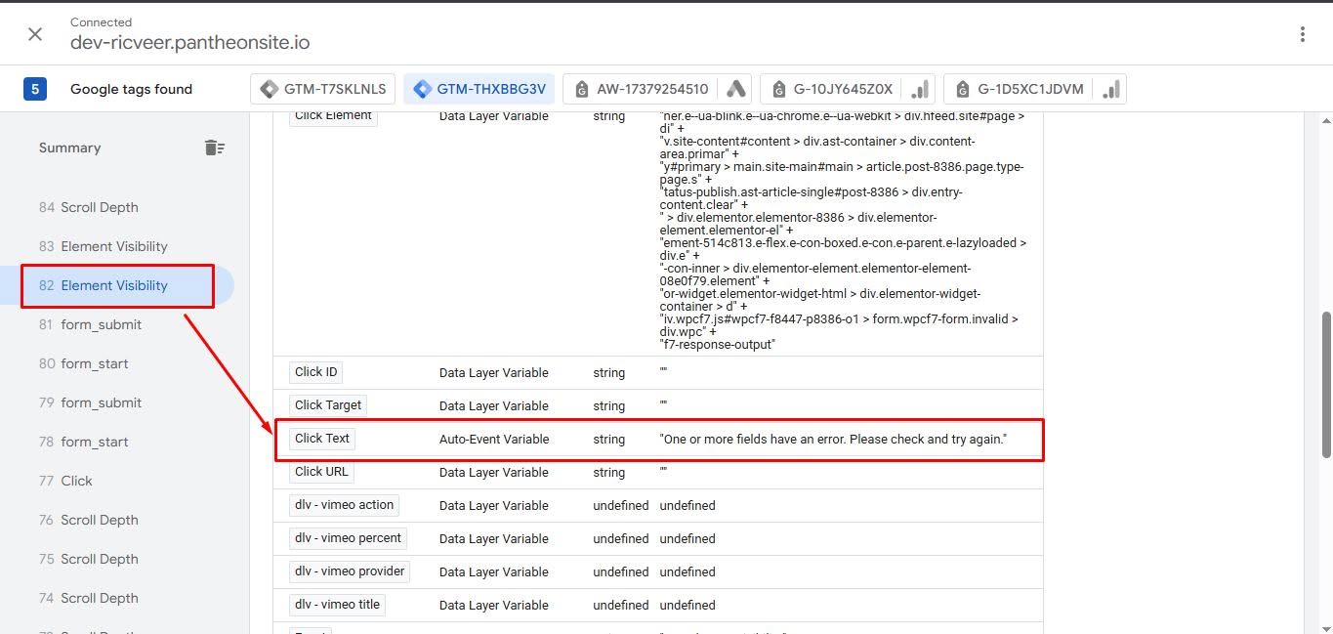Select event 77 Click

[x=65, y=481]
